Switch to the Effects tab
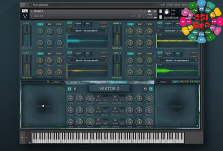Screen dimensions: 223x151 tap(76, 82)
